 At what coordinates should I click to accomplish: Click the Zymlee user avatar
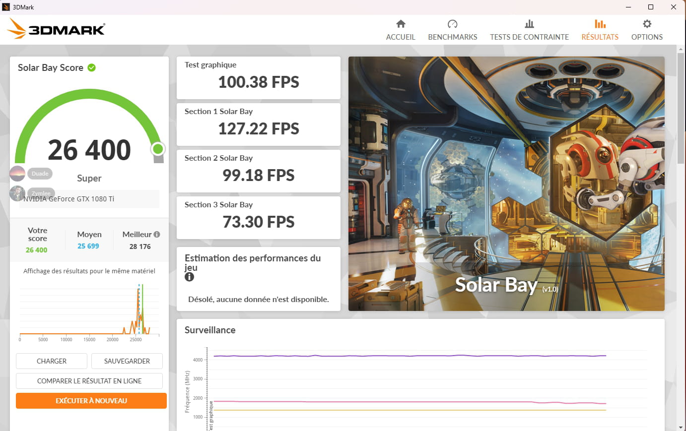pyautogui.click(x=17, y=193)
